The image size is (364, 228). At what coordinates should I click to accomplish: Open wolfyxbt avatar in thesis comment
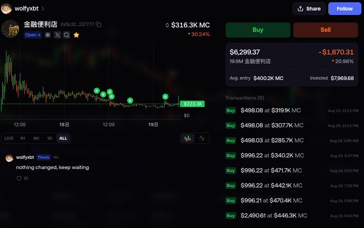coord(9,158)
